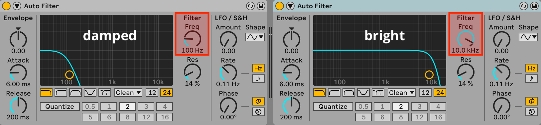
Task: Open Clean circuit dropdown in damped device
Action: pos(128,93)
